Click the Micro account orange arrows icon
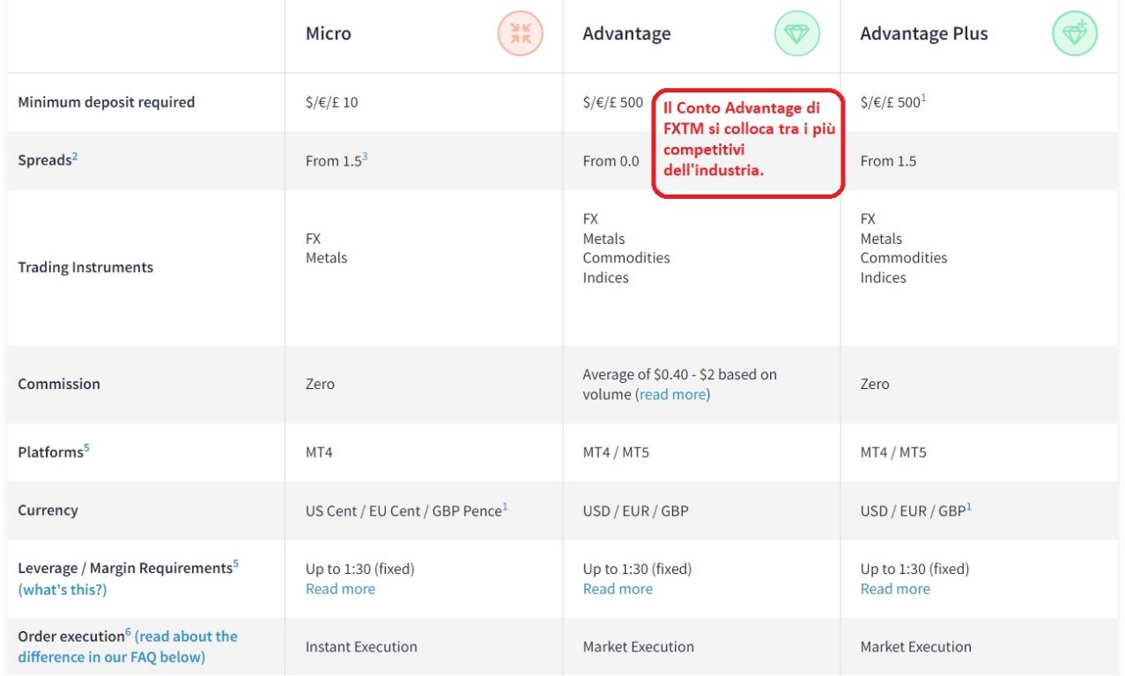The image size is (1125, 676). tap(520, 33)
